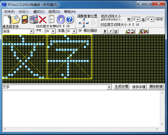Click the red center pixel position icon
The image size is (168, 135).
tap(84, 23)
